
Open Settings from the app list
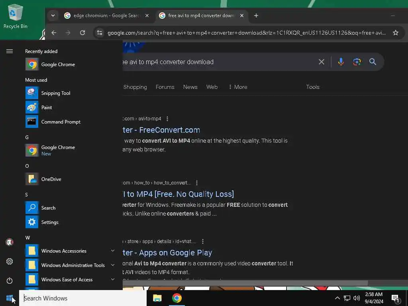[70, 222]
